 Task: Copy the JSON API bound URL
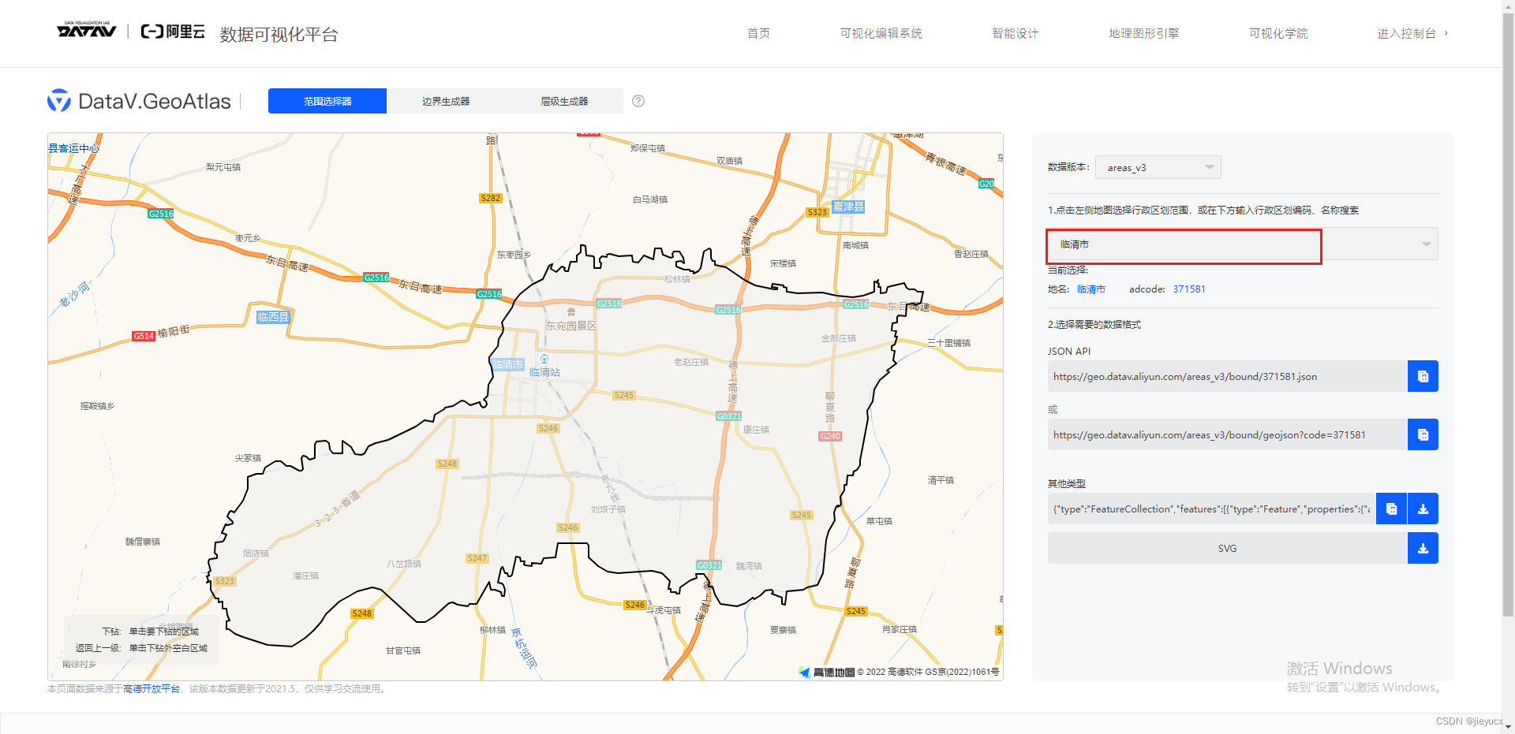click(x=1422, y=376)
